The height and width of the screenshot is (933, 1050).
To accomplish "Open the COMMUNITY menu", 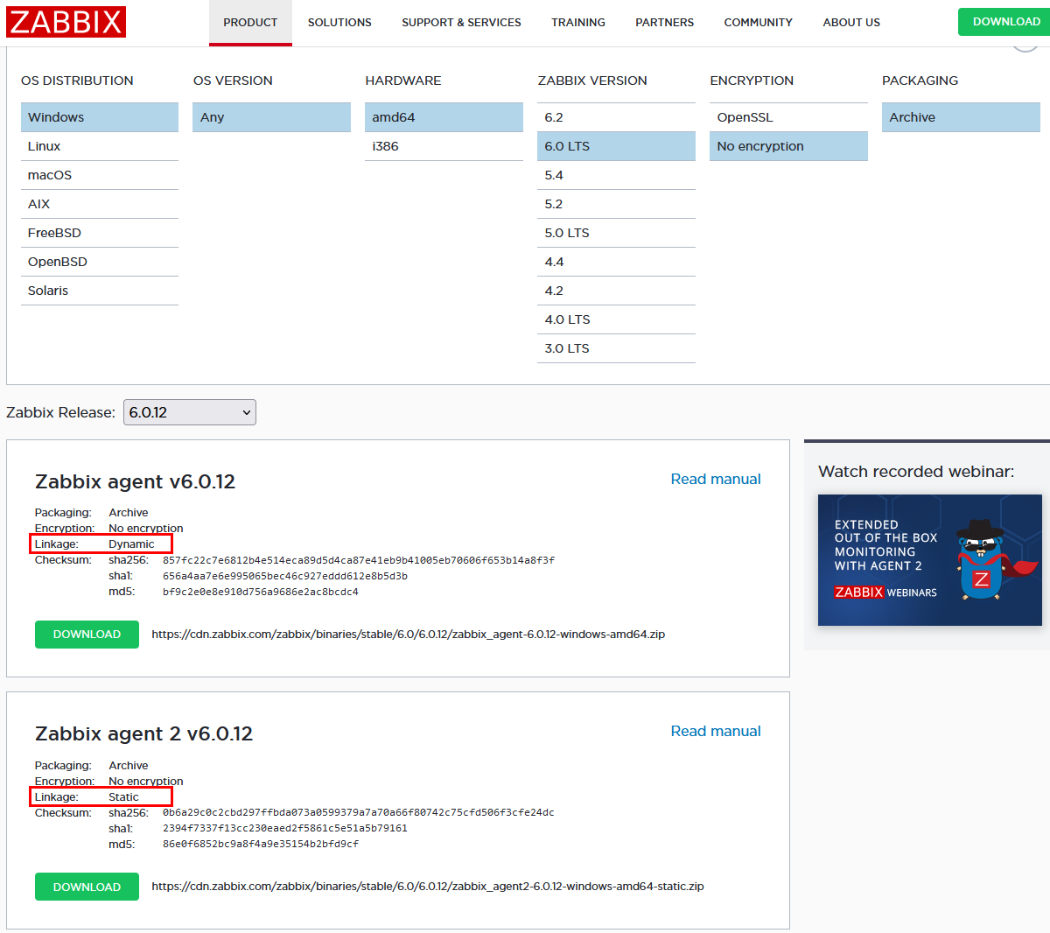I will coord(758,22).
